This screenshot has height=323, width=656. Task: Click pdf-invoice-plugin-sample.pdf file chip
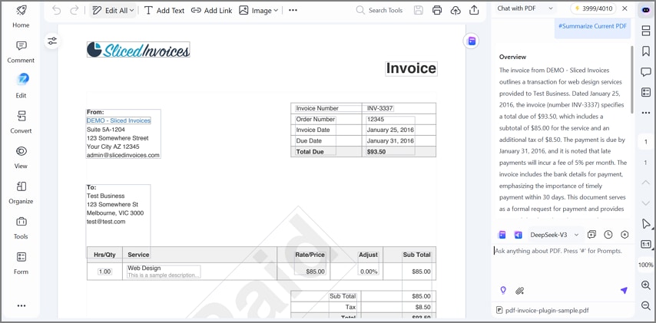coord(542,311)
